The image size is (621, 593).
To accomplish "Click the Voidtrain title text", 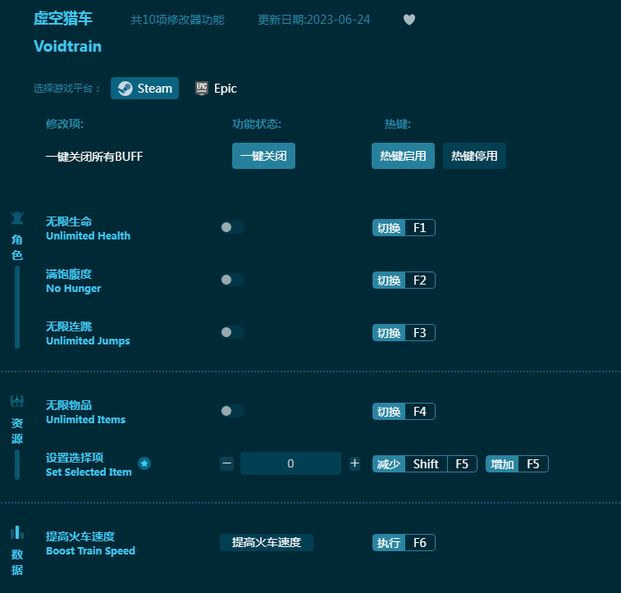I will tap(68, 46).
